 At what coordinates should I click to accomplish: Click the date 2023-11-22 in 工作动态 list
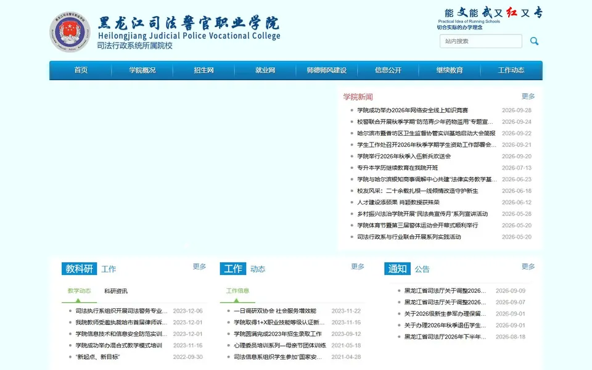coord(346,311)
